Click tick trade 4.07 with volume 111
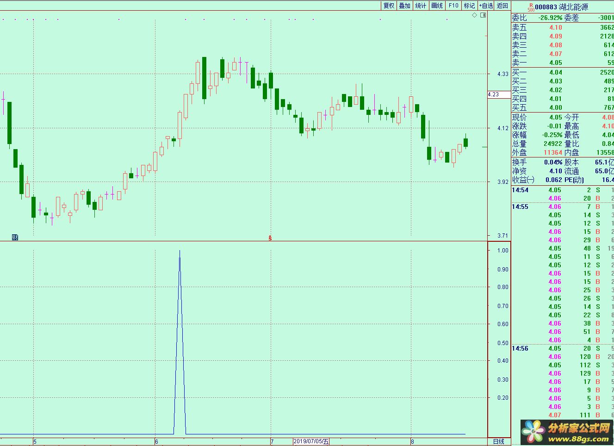 tap(563, 415)
